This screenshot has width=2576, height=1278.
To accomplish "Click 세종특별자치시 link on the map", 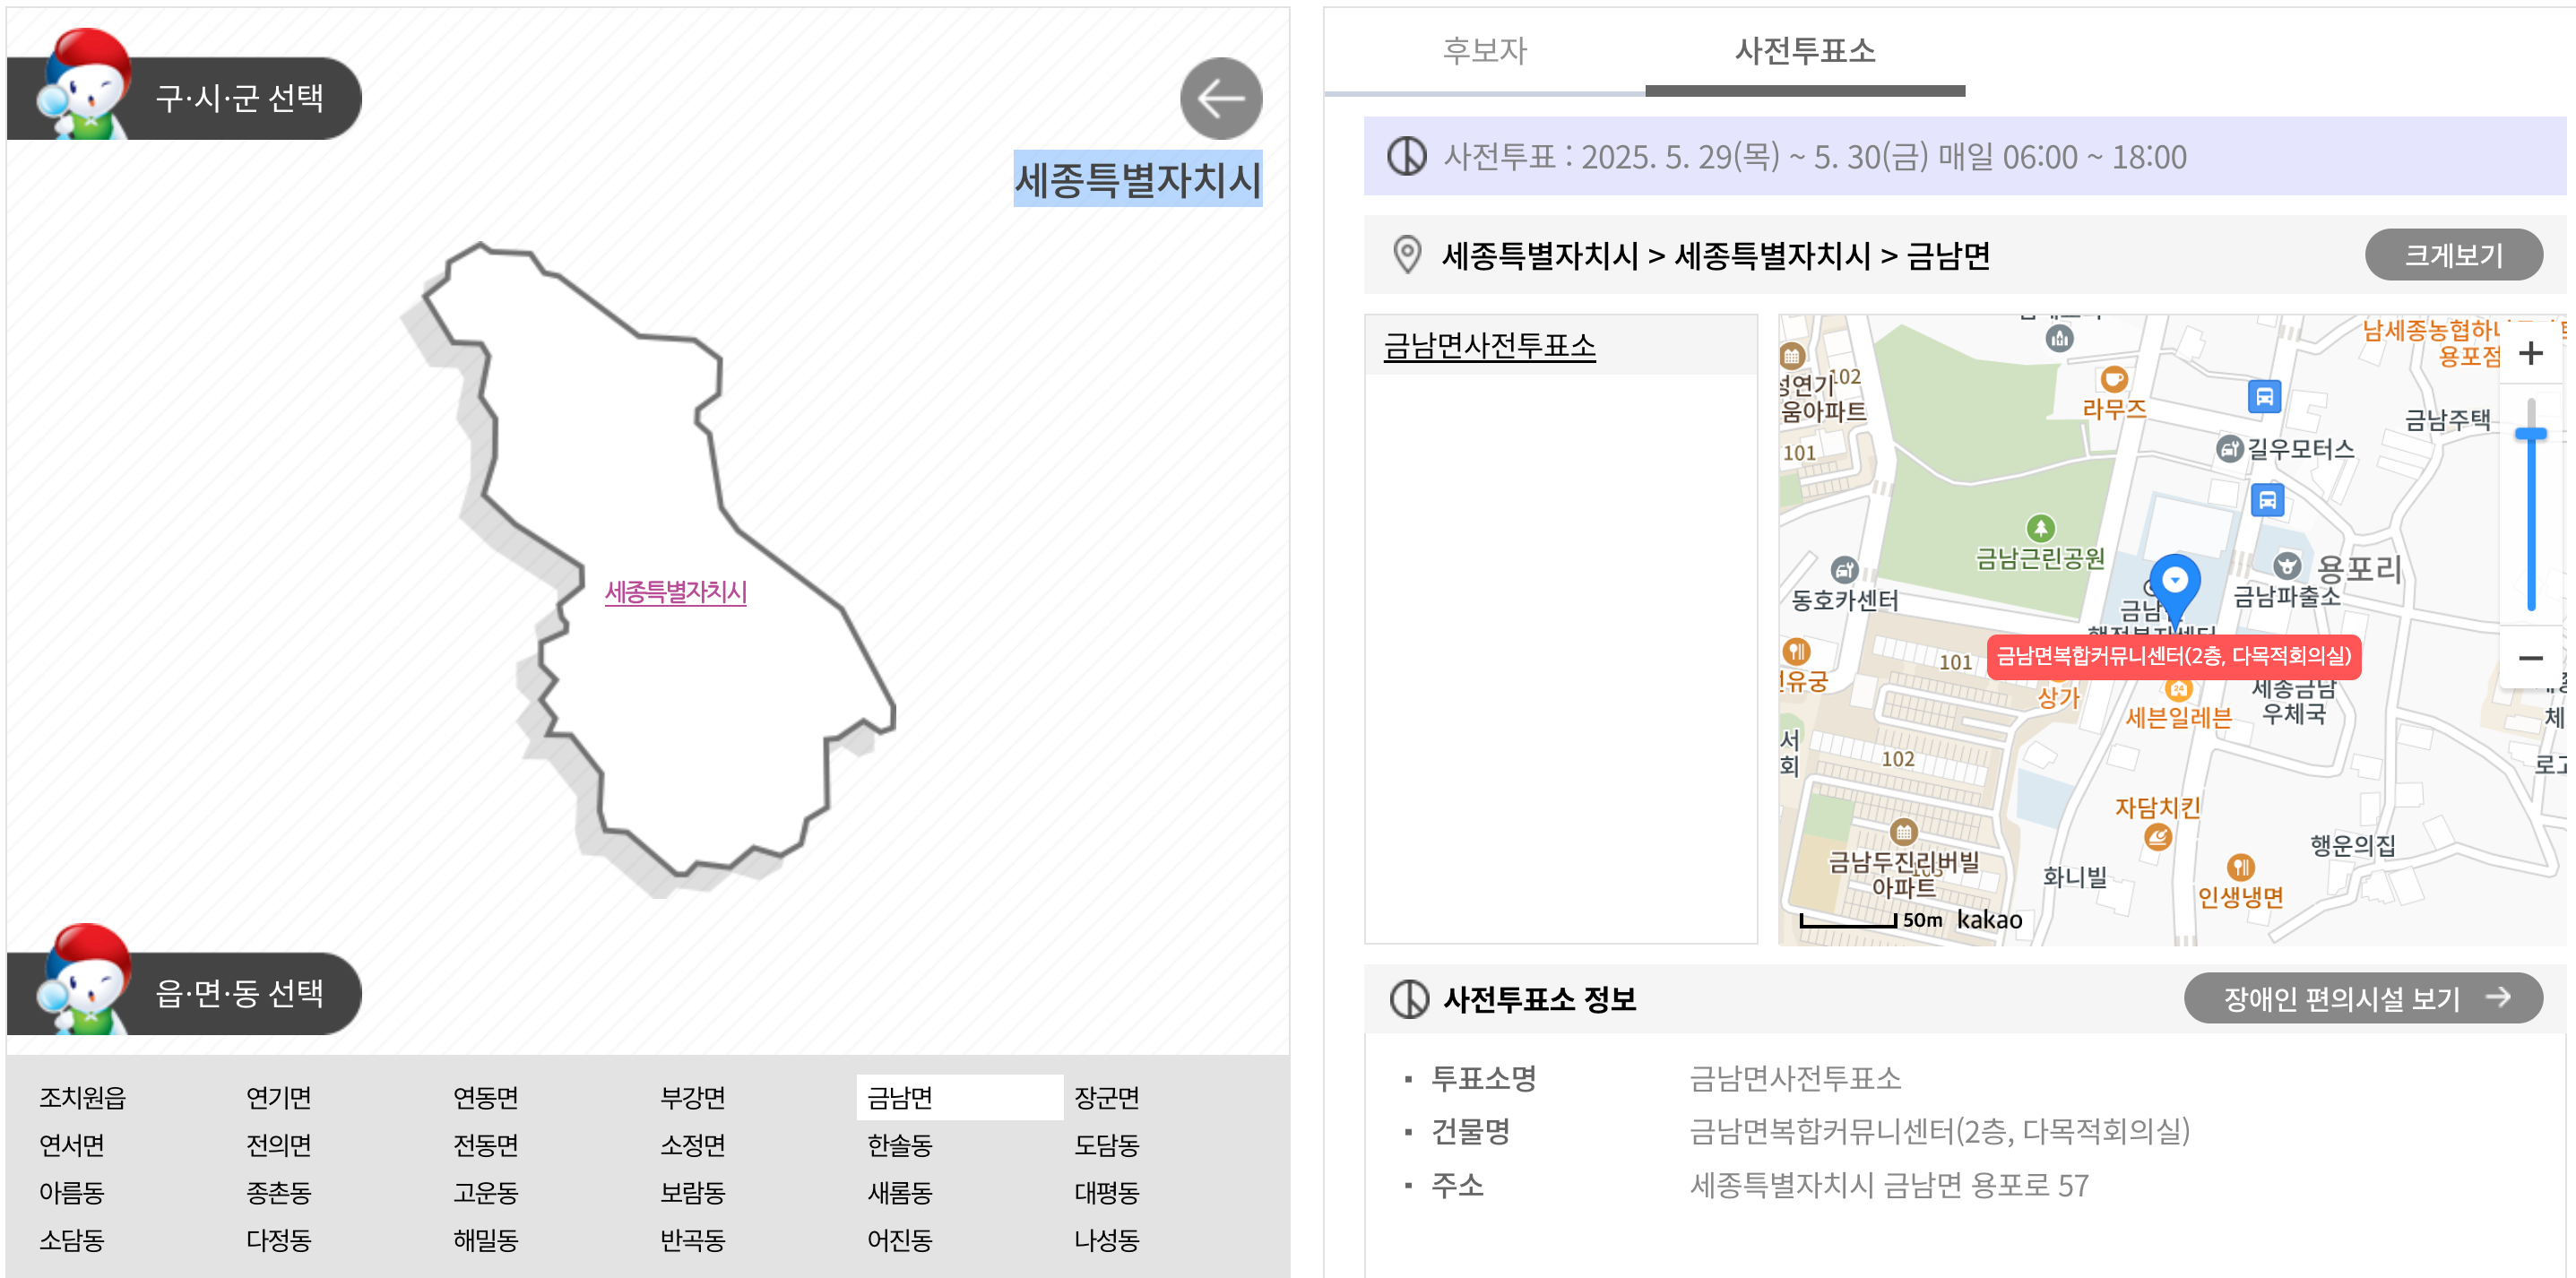I will point(676,592).
